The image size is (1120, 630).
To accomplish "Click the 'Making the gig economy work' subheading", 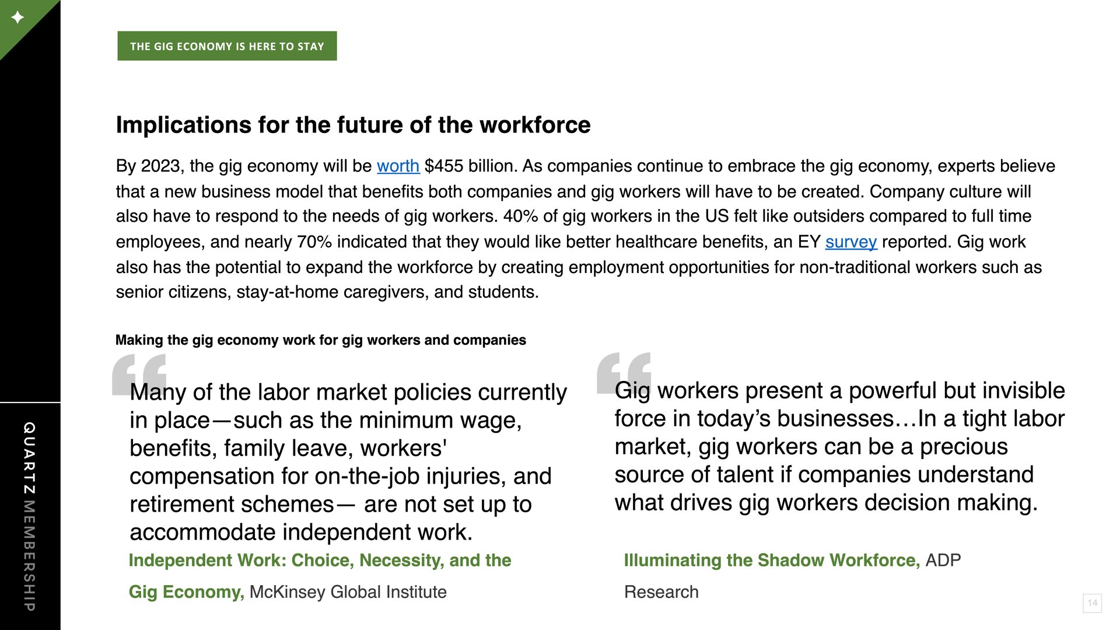I will click(x=321, y=340).
